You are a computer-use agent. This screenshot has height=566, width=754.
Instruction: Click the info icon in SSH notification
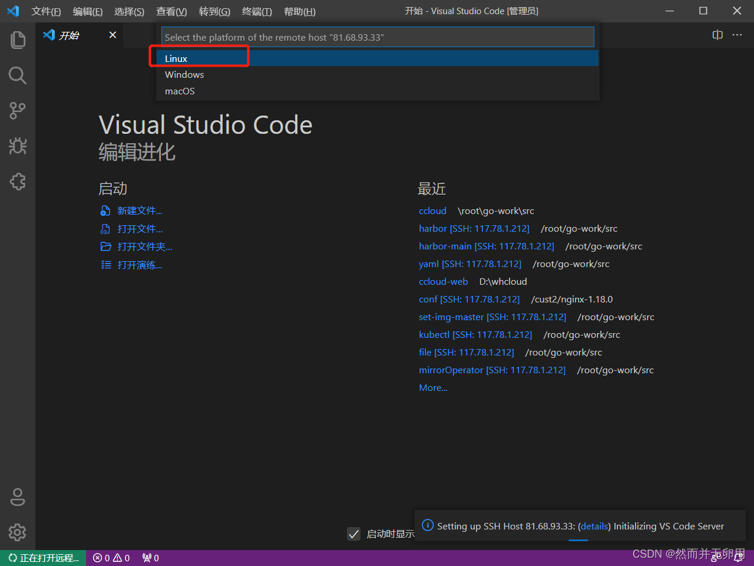coord(428,525)
